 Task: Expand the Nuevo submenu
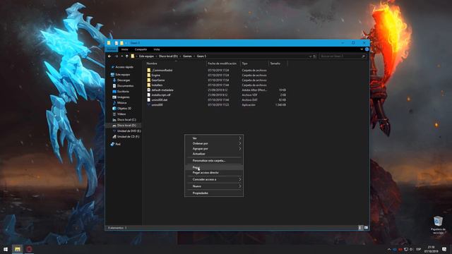(214, 186)
